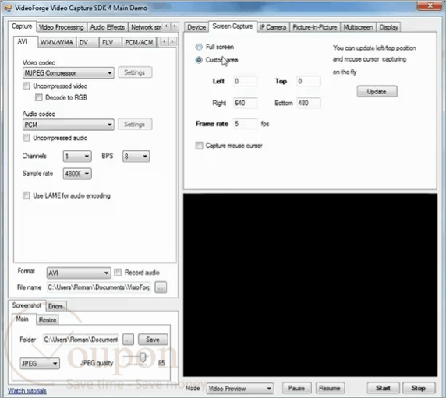Toggle Record audio checkbox
The image size is (446, 398).
118,273
